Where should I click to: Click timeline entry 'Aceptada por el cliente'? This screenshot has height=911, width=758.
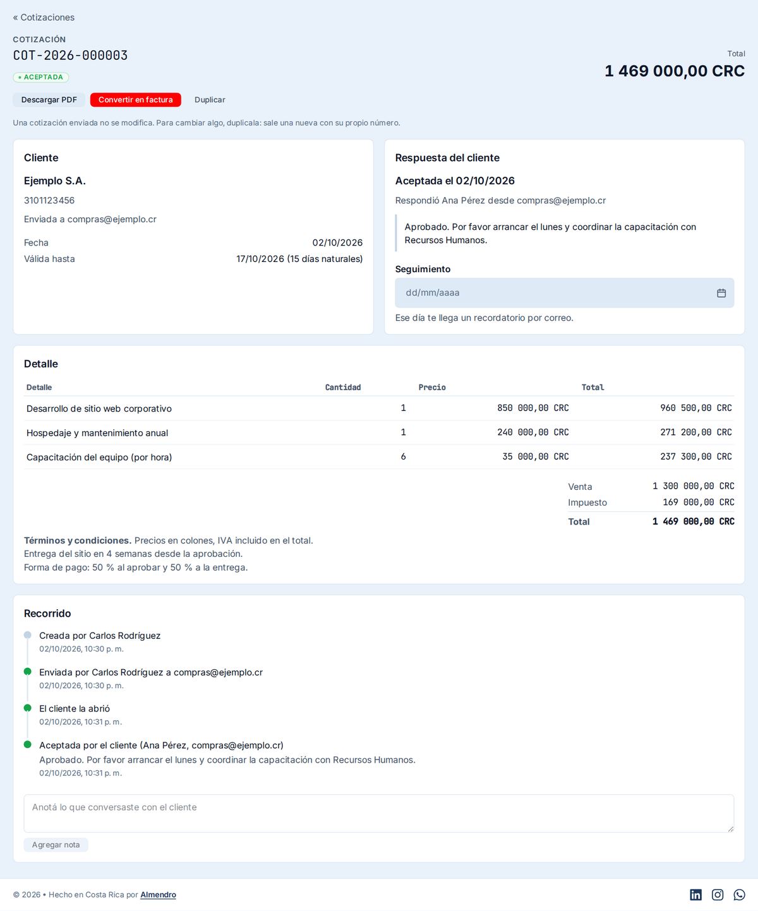(161, 746)
